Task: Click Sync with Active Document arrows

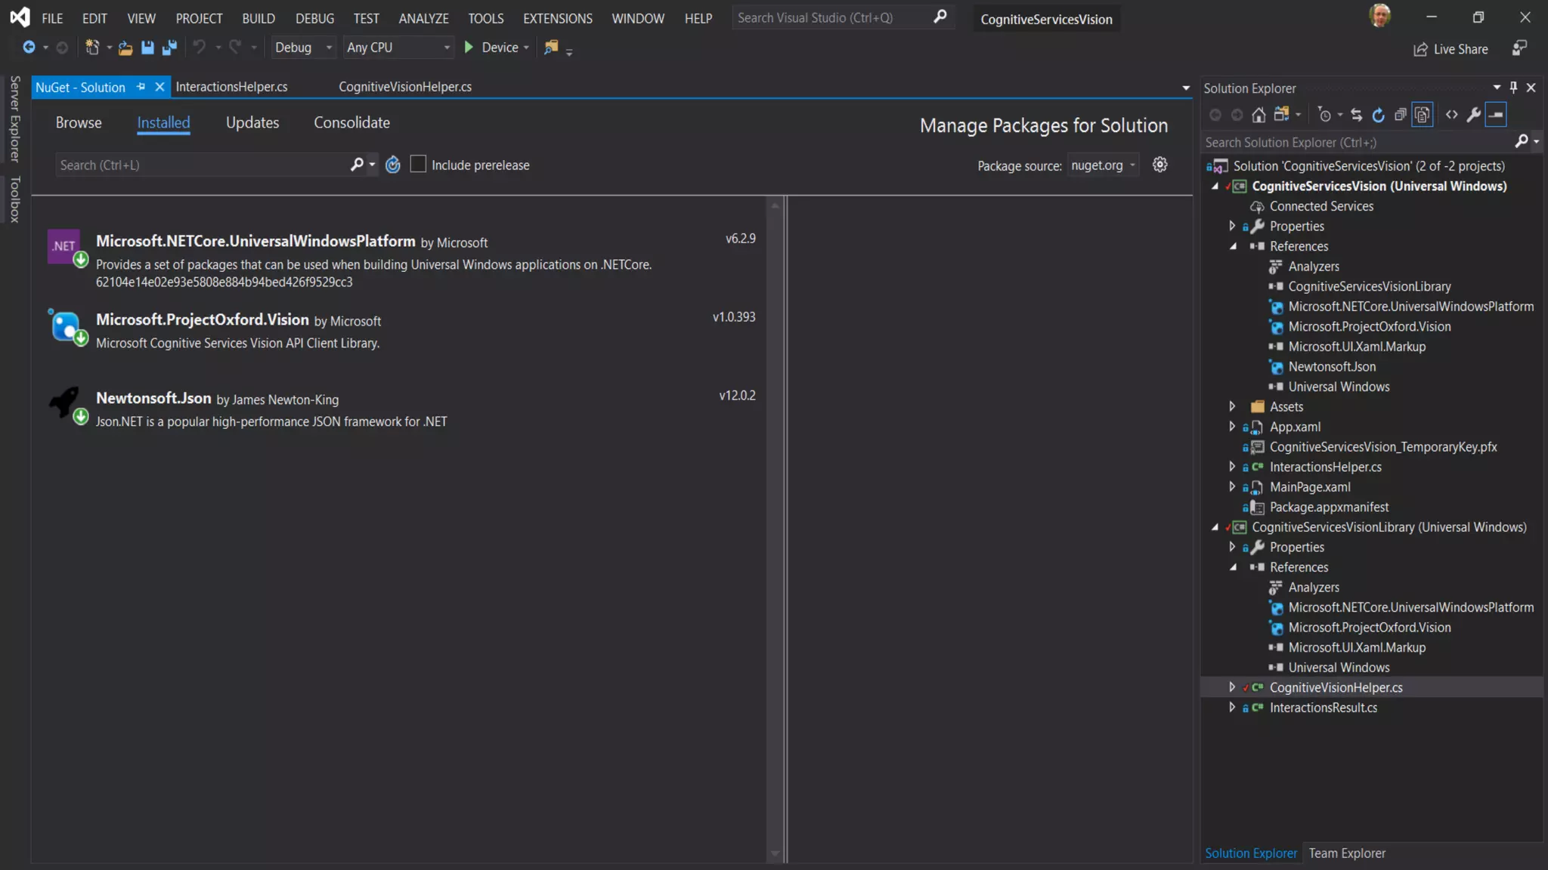Action: pyautogui.click(x=1357, y=115)
